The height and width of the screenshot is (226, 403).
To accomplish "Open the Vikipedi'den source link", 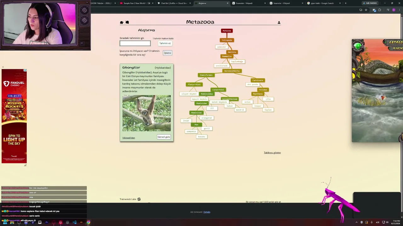I will pos(128,138).
